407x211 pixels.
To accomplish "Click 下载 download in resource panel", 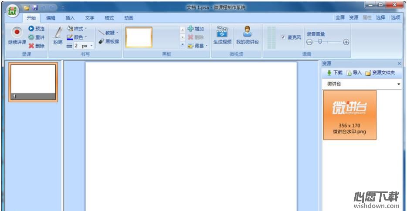I will click(335, 73).
